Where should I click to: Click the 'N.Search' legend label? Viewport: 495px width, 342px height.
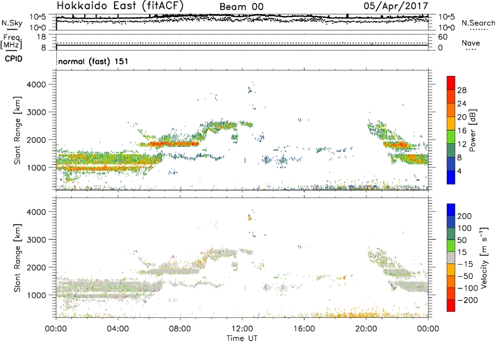click(x=478, y=23)
